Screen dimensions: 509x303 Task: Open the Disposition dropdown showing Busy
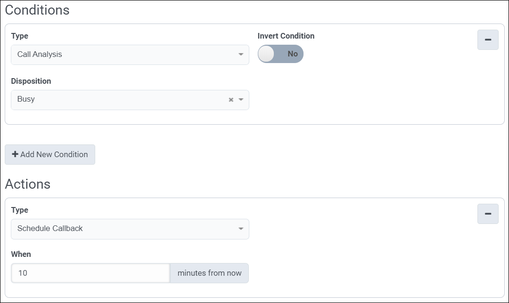coord(130,100)
